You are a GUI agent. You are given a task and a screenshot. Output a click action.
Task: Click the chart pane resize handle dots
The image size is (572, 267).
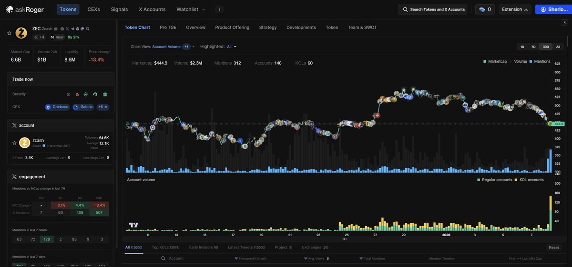[344, 239]
